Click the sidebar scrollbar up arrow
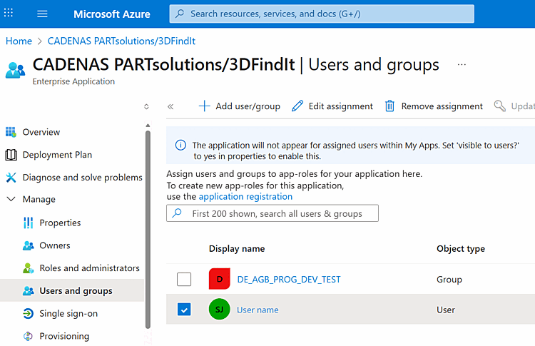The height and width of the screenshot is (346, 535). [x=148, y=126]
